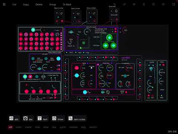This screenshot has height=134, width=178.
Task: Delete the selected node
Action: click(x=39, y=4)
